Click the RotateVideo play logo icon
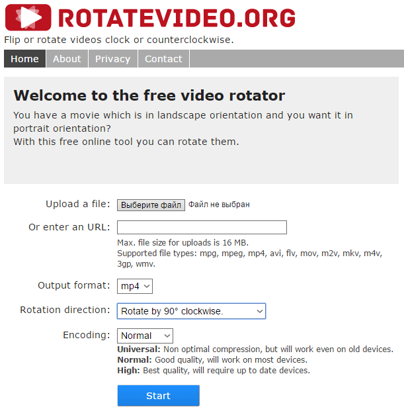The height and width of the screenshot is (415, 404). [28, 17]
